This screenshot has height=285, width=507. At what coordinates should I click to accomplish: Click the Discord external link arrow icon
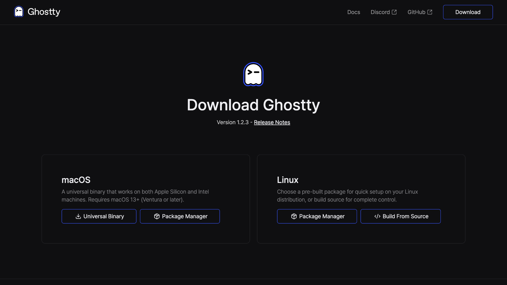click(x=394, y=12)
